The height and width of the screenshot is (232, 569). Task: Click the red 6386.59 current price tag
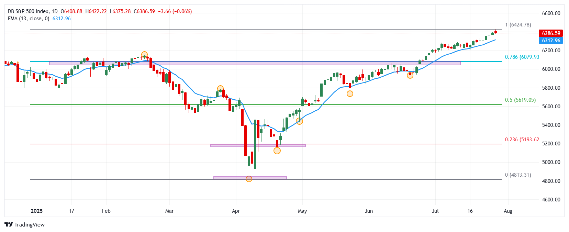pyautogui.click(x=551, y=33)
